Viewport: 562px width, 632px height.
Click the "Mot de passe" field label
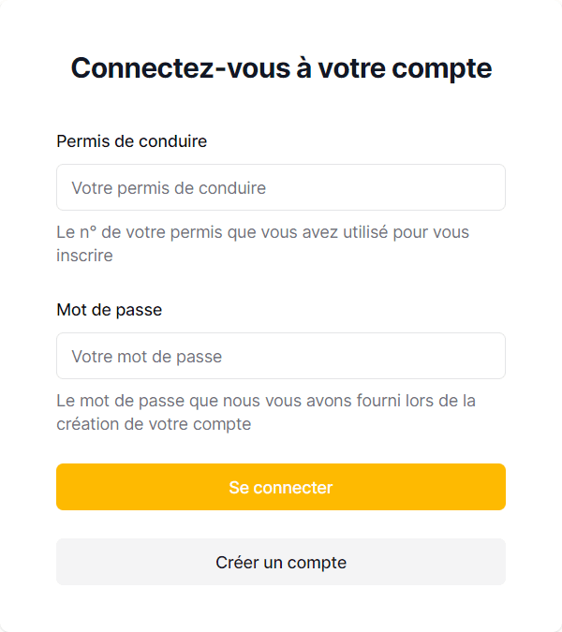click(109, 310)
